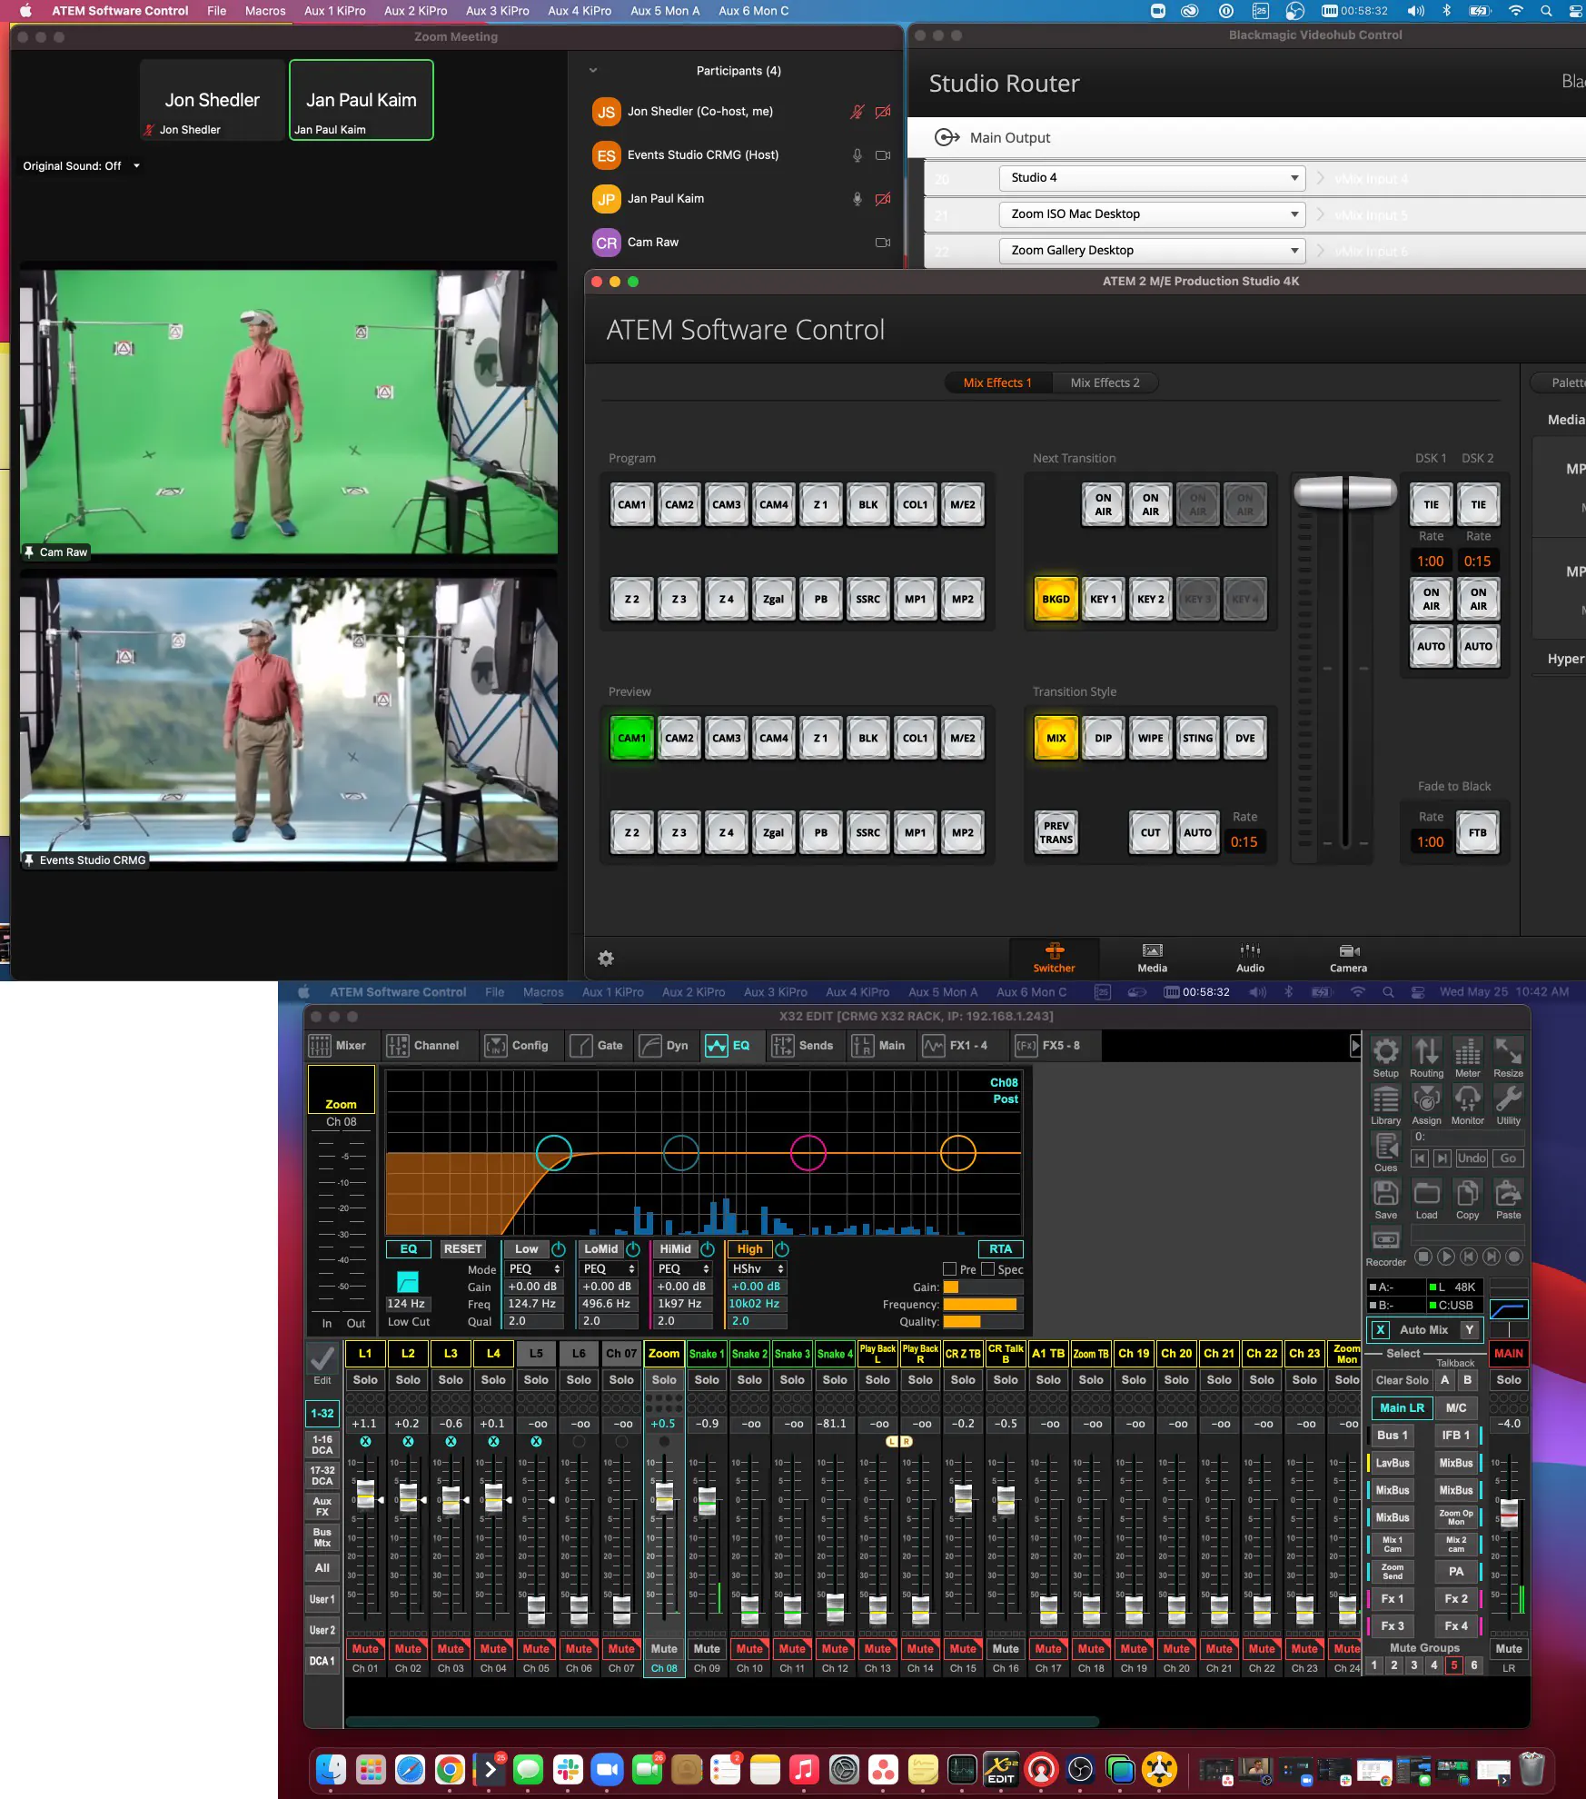Open the Macros menu in menu bar

click(x=264, y=11)
